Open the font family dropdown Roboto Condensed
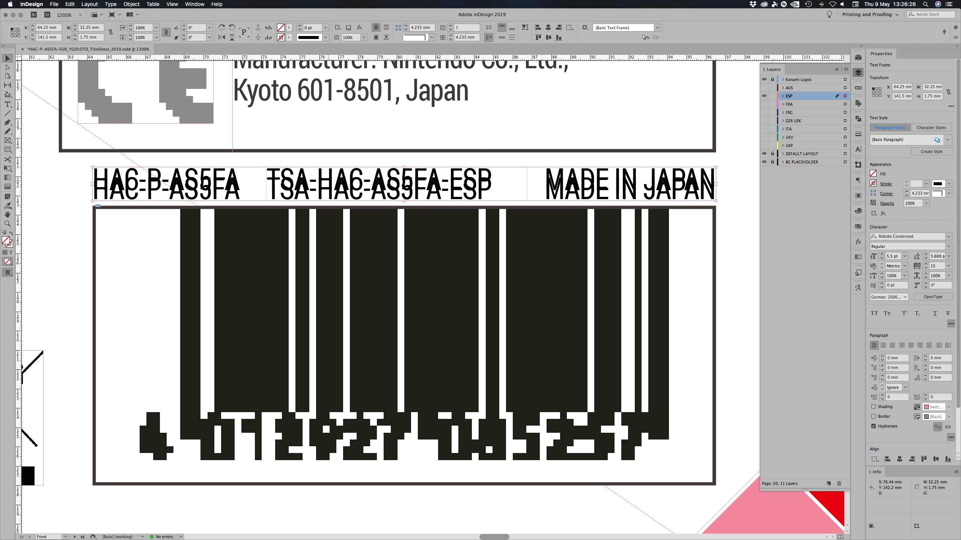This screenshot has height=540, width=961. [949, 236]
